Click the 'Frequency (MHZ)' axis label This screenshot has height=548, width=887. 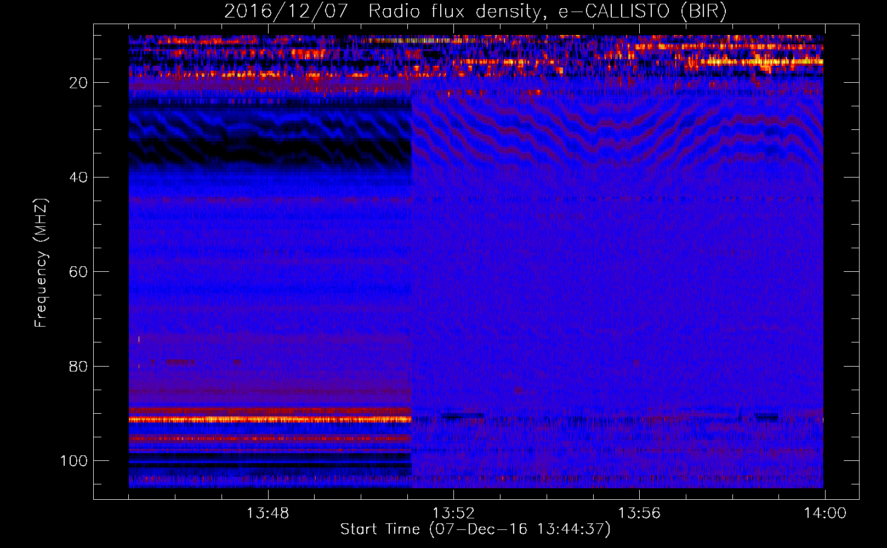(41, 263)
